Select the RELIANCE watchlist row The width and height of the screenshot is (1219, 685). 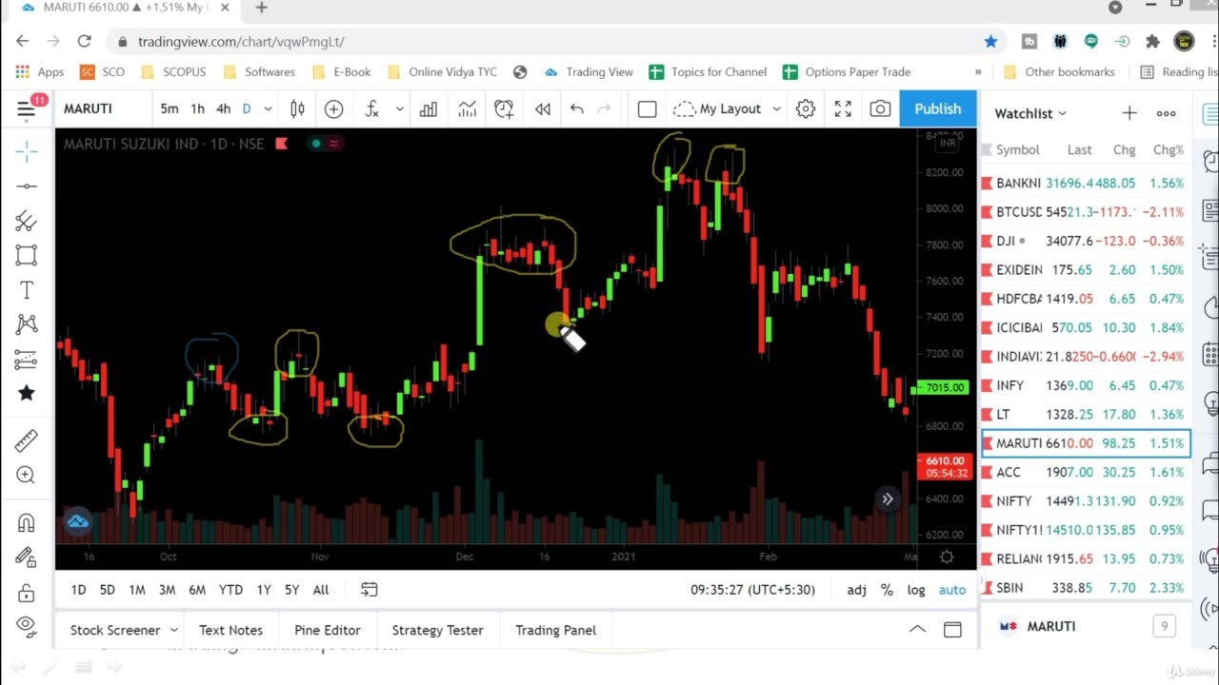tap(1086, 558)
